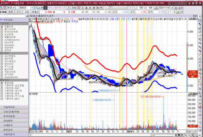Select 캔들차트 radio button
Screen dimensions: 203x137
click(2, 27)
